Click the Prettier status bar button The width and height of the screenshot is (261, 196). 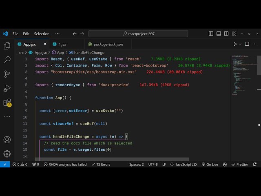[x=239, y=165]
